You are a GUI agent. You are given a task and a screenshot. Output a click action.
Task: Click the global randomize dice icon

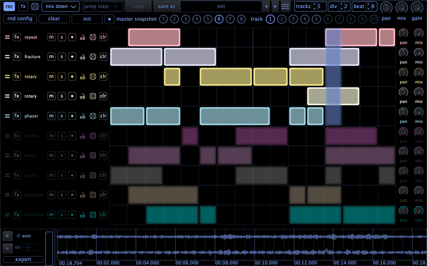click(35, 7)
